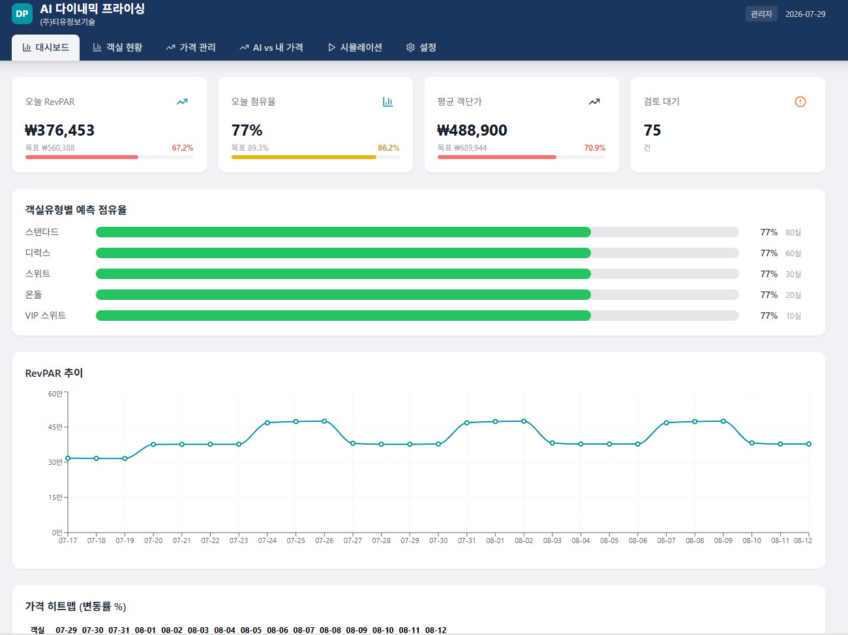Click the 객실유형별 예측 점유율 heading
Image resolution: width=848 pixels, height=635 pixels.
click(x=76, y=210)
